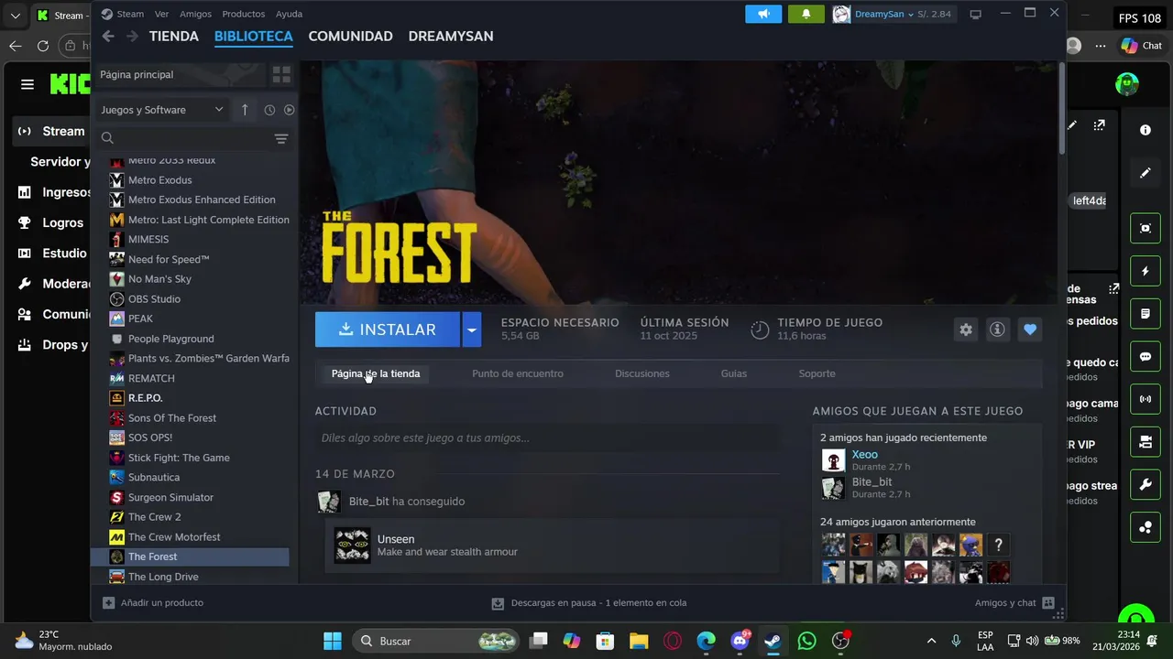This screenshot has height=659, width=1173.
Task: Switch library to grid collections view
Action: click(281, 74)
